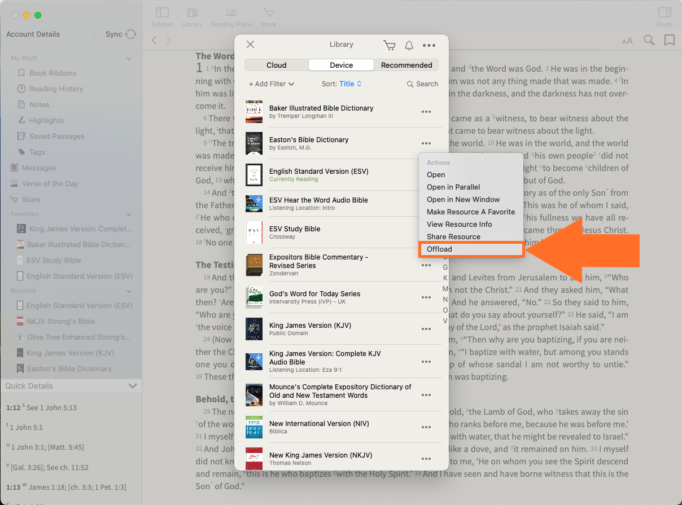The width and height of the screenshot is (682, 505).
Task: Open more options for King James Version (KJV)
Action: click(426, 329)
